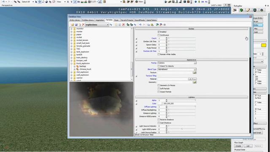Click the blue info icon in top toolbar
270x152 pixels.
[196, 2]
